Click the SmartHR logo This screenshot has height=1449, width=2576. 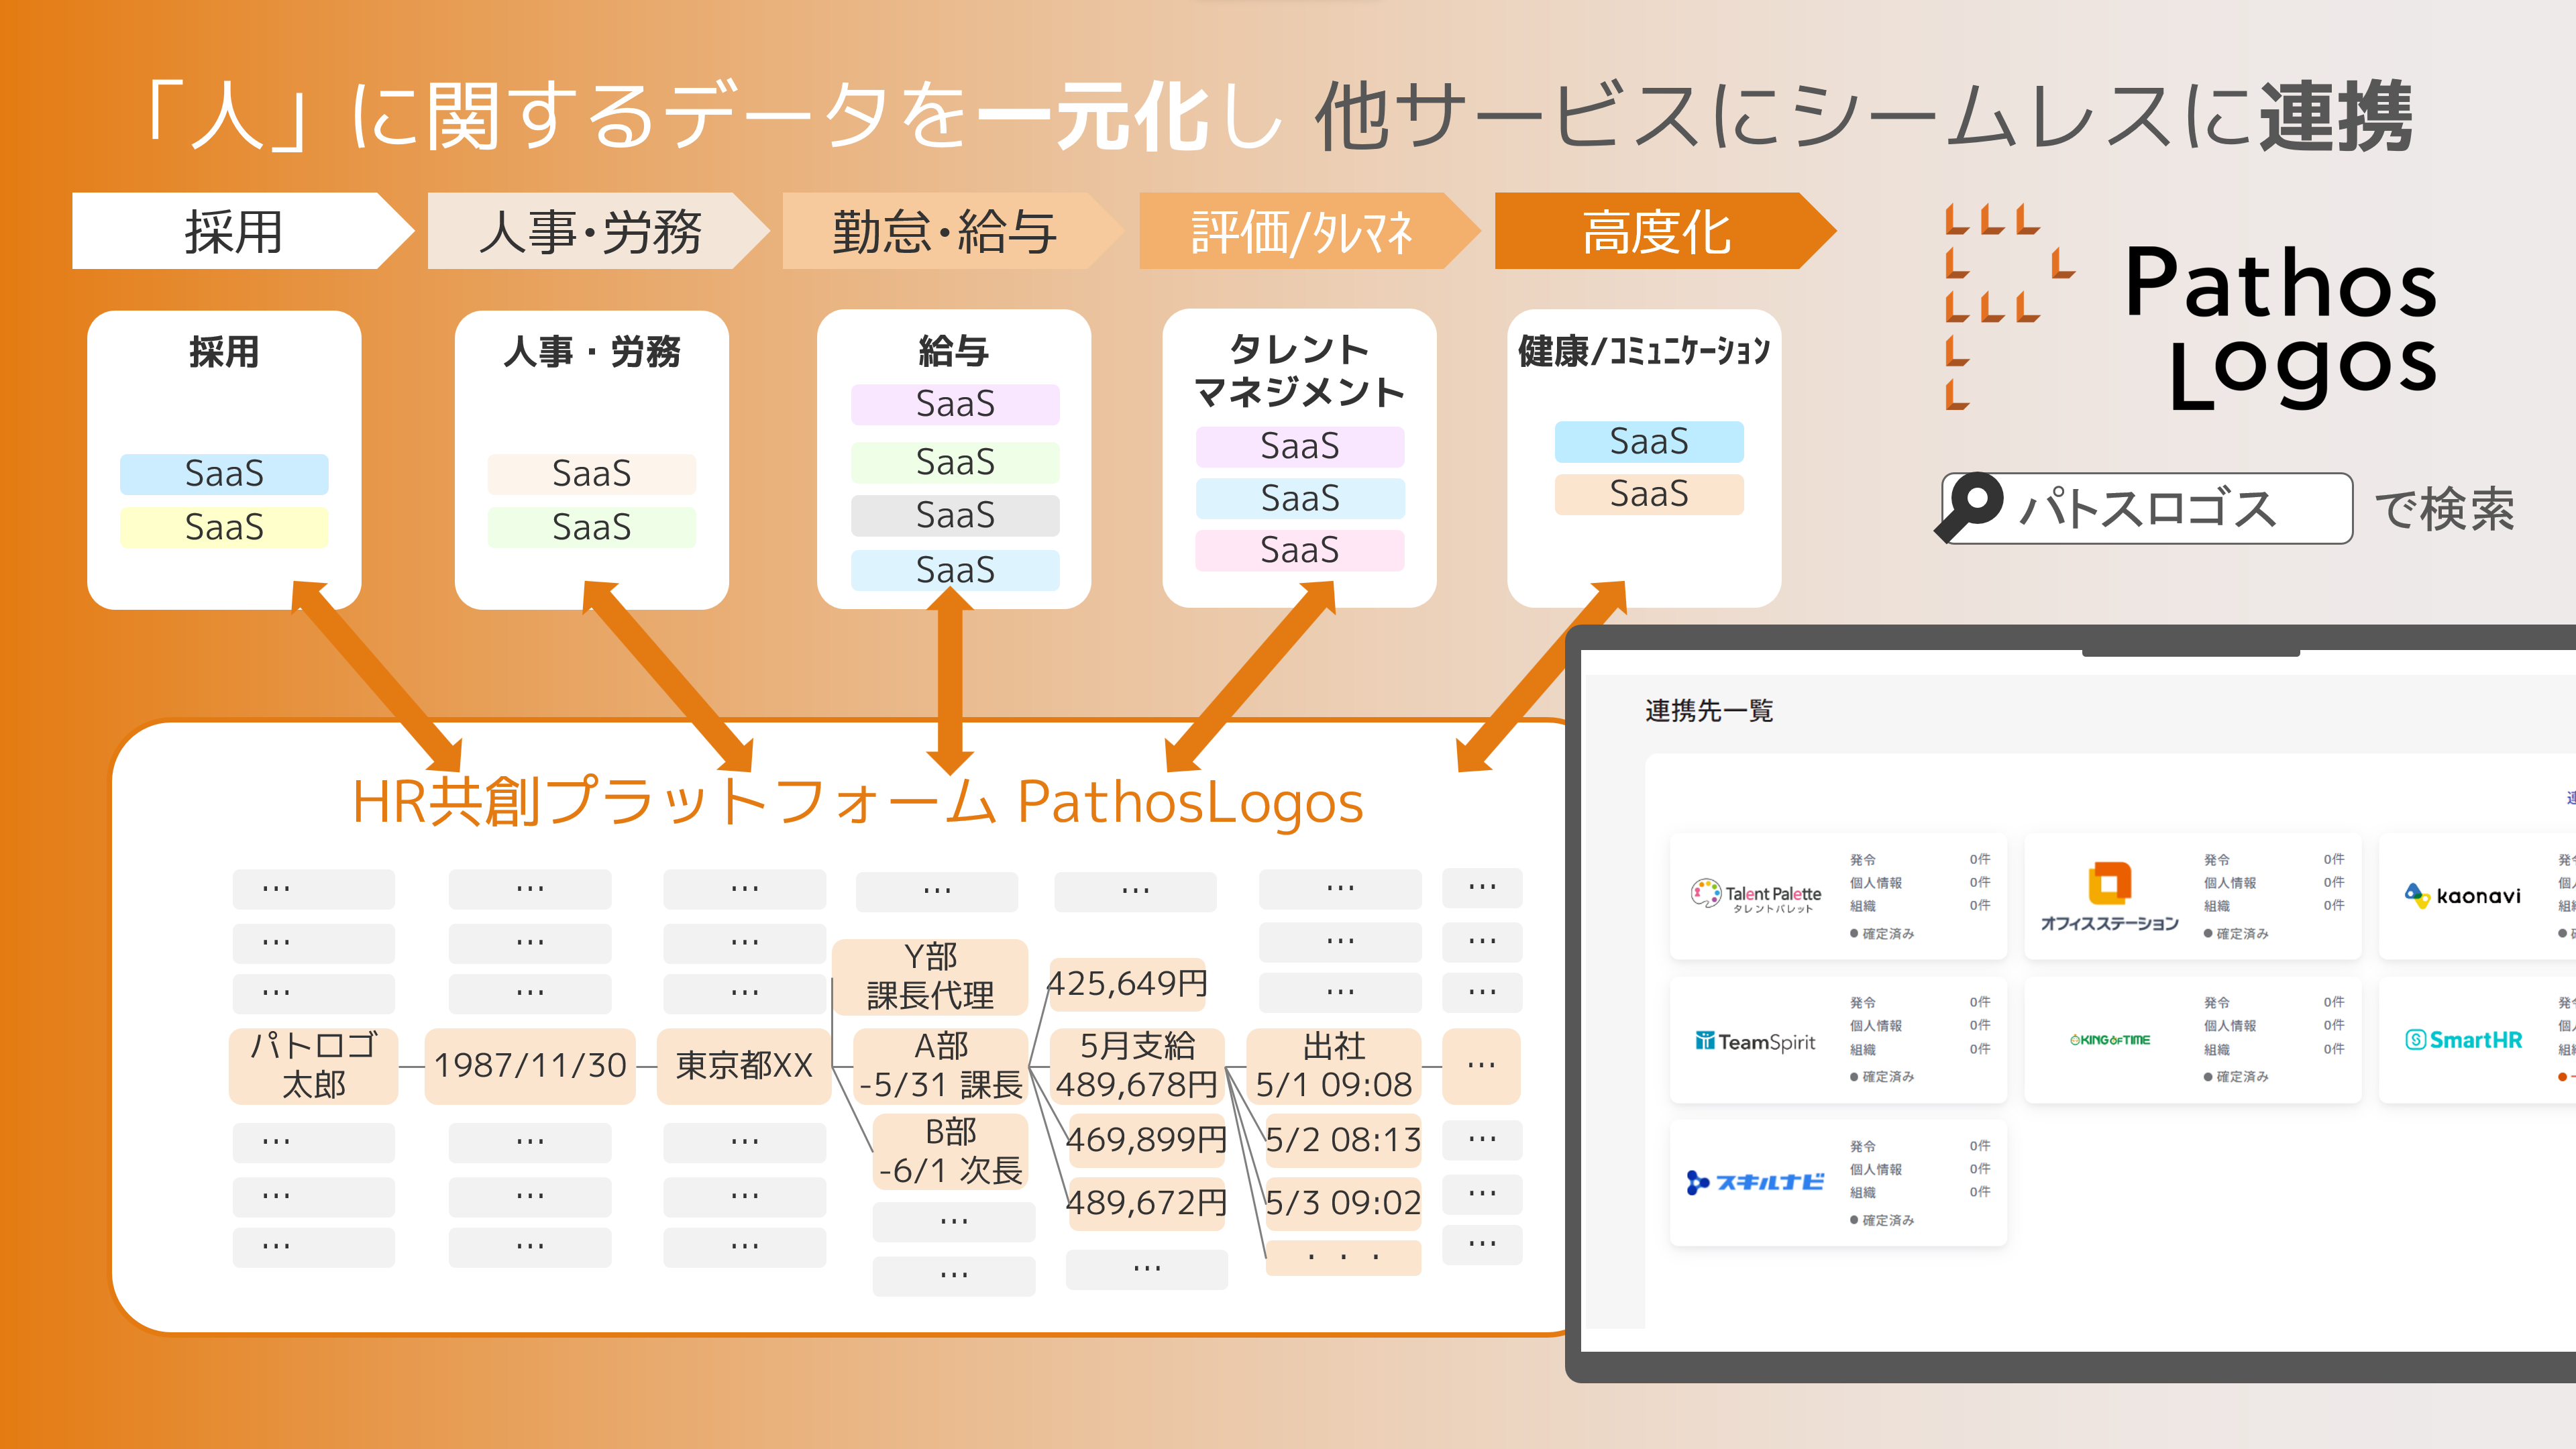2463,1040
